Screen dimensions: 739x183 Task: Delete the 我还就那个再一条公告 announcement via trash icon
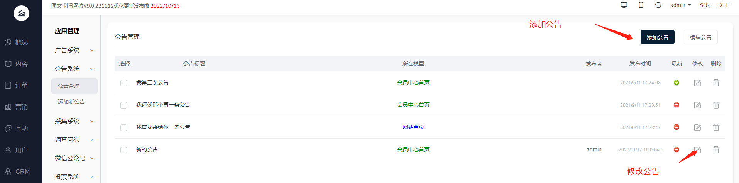[x=716, y=105]
